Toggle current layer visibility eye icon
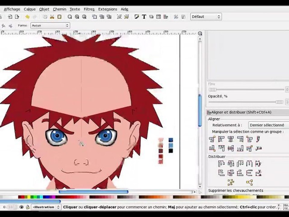Viewport: 289px width, 217px height. [21, 207]
